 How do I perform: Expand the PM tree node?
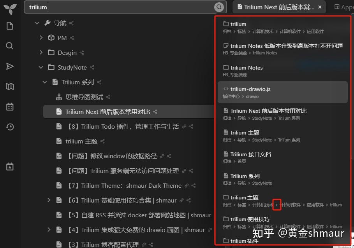pyautogui.click(x=41, y=38)
